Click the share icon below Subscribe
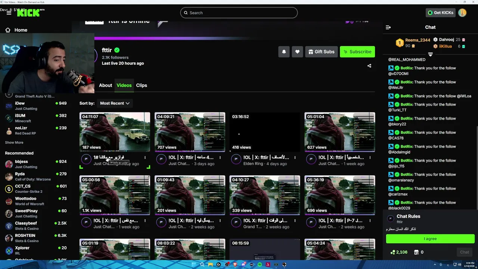The image size is (478, 269). click(x=369, y=66)
